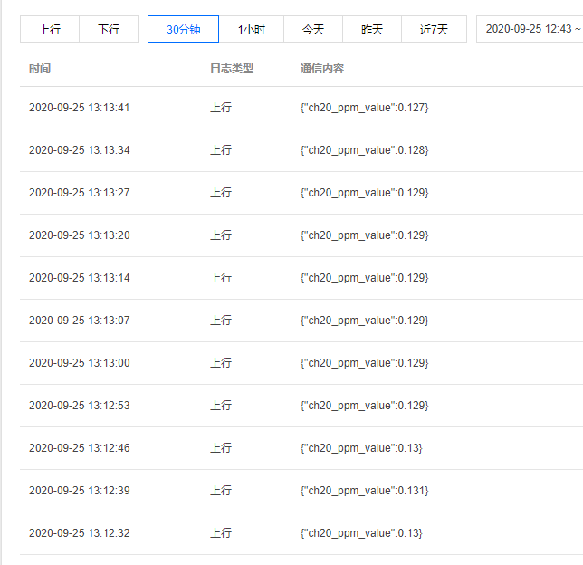Click 上行 type in the 13:12:53 row
The height and width of the screenshot is (565, 583).
pyautogui.click(x=221, y=406)
